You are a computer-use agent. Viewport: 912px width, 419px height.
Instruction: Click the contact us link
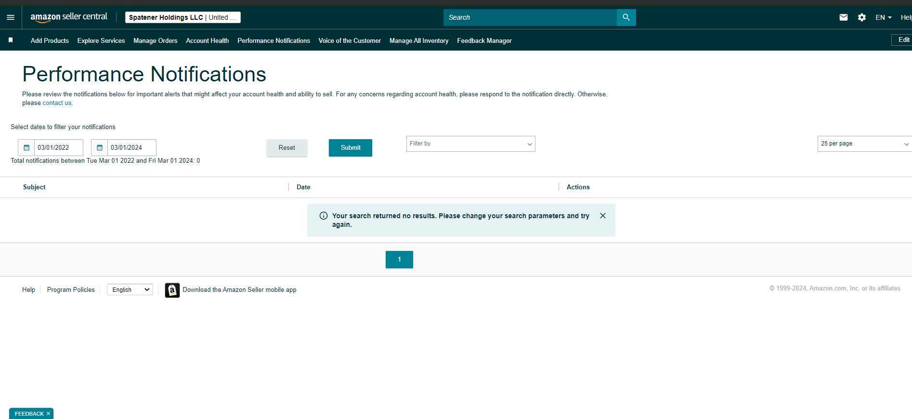point(57,103)
